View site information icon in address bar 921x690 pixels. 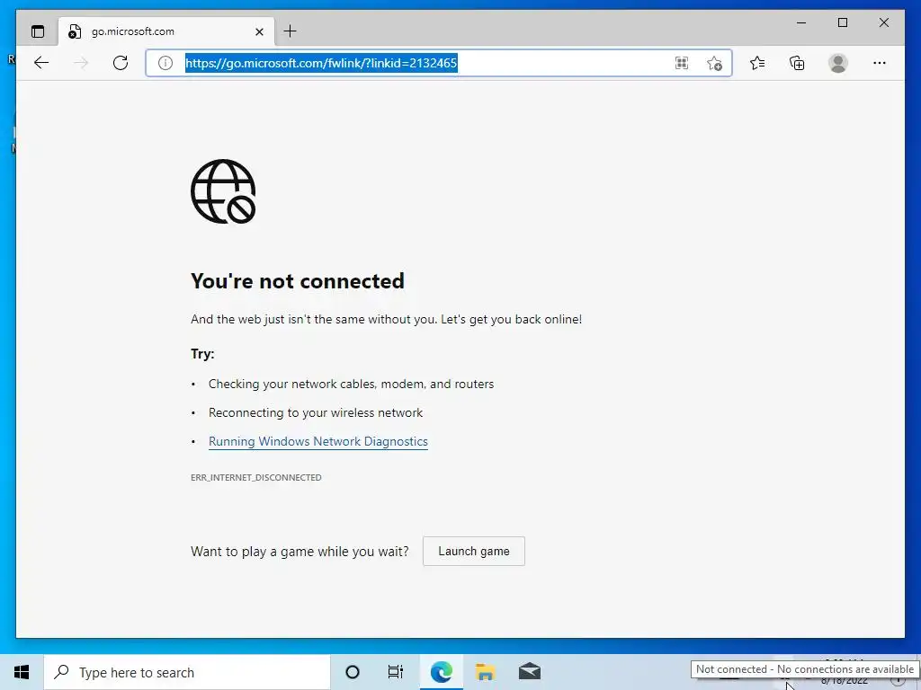coord(165,63)
